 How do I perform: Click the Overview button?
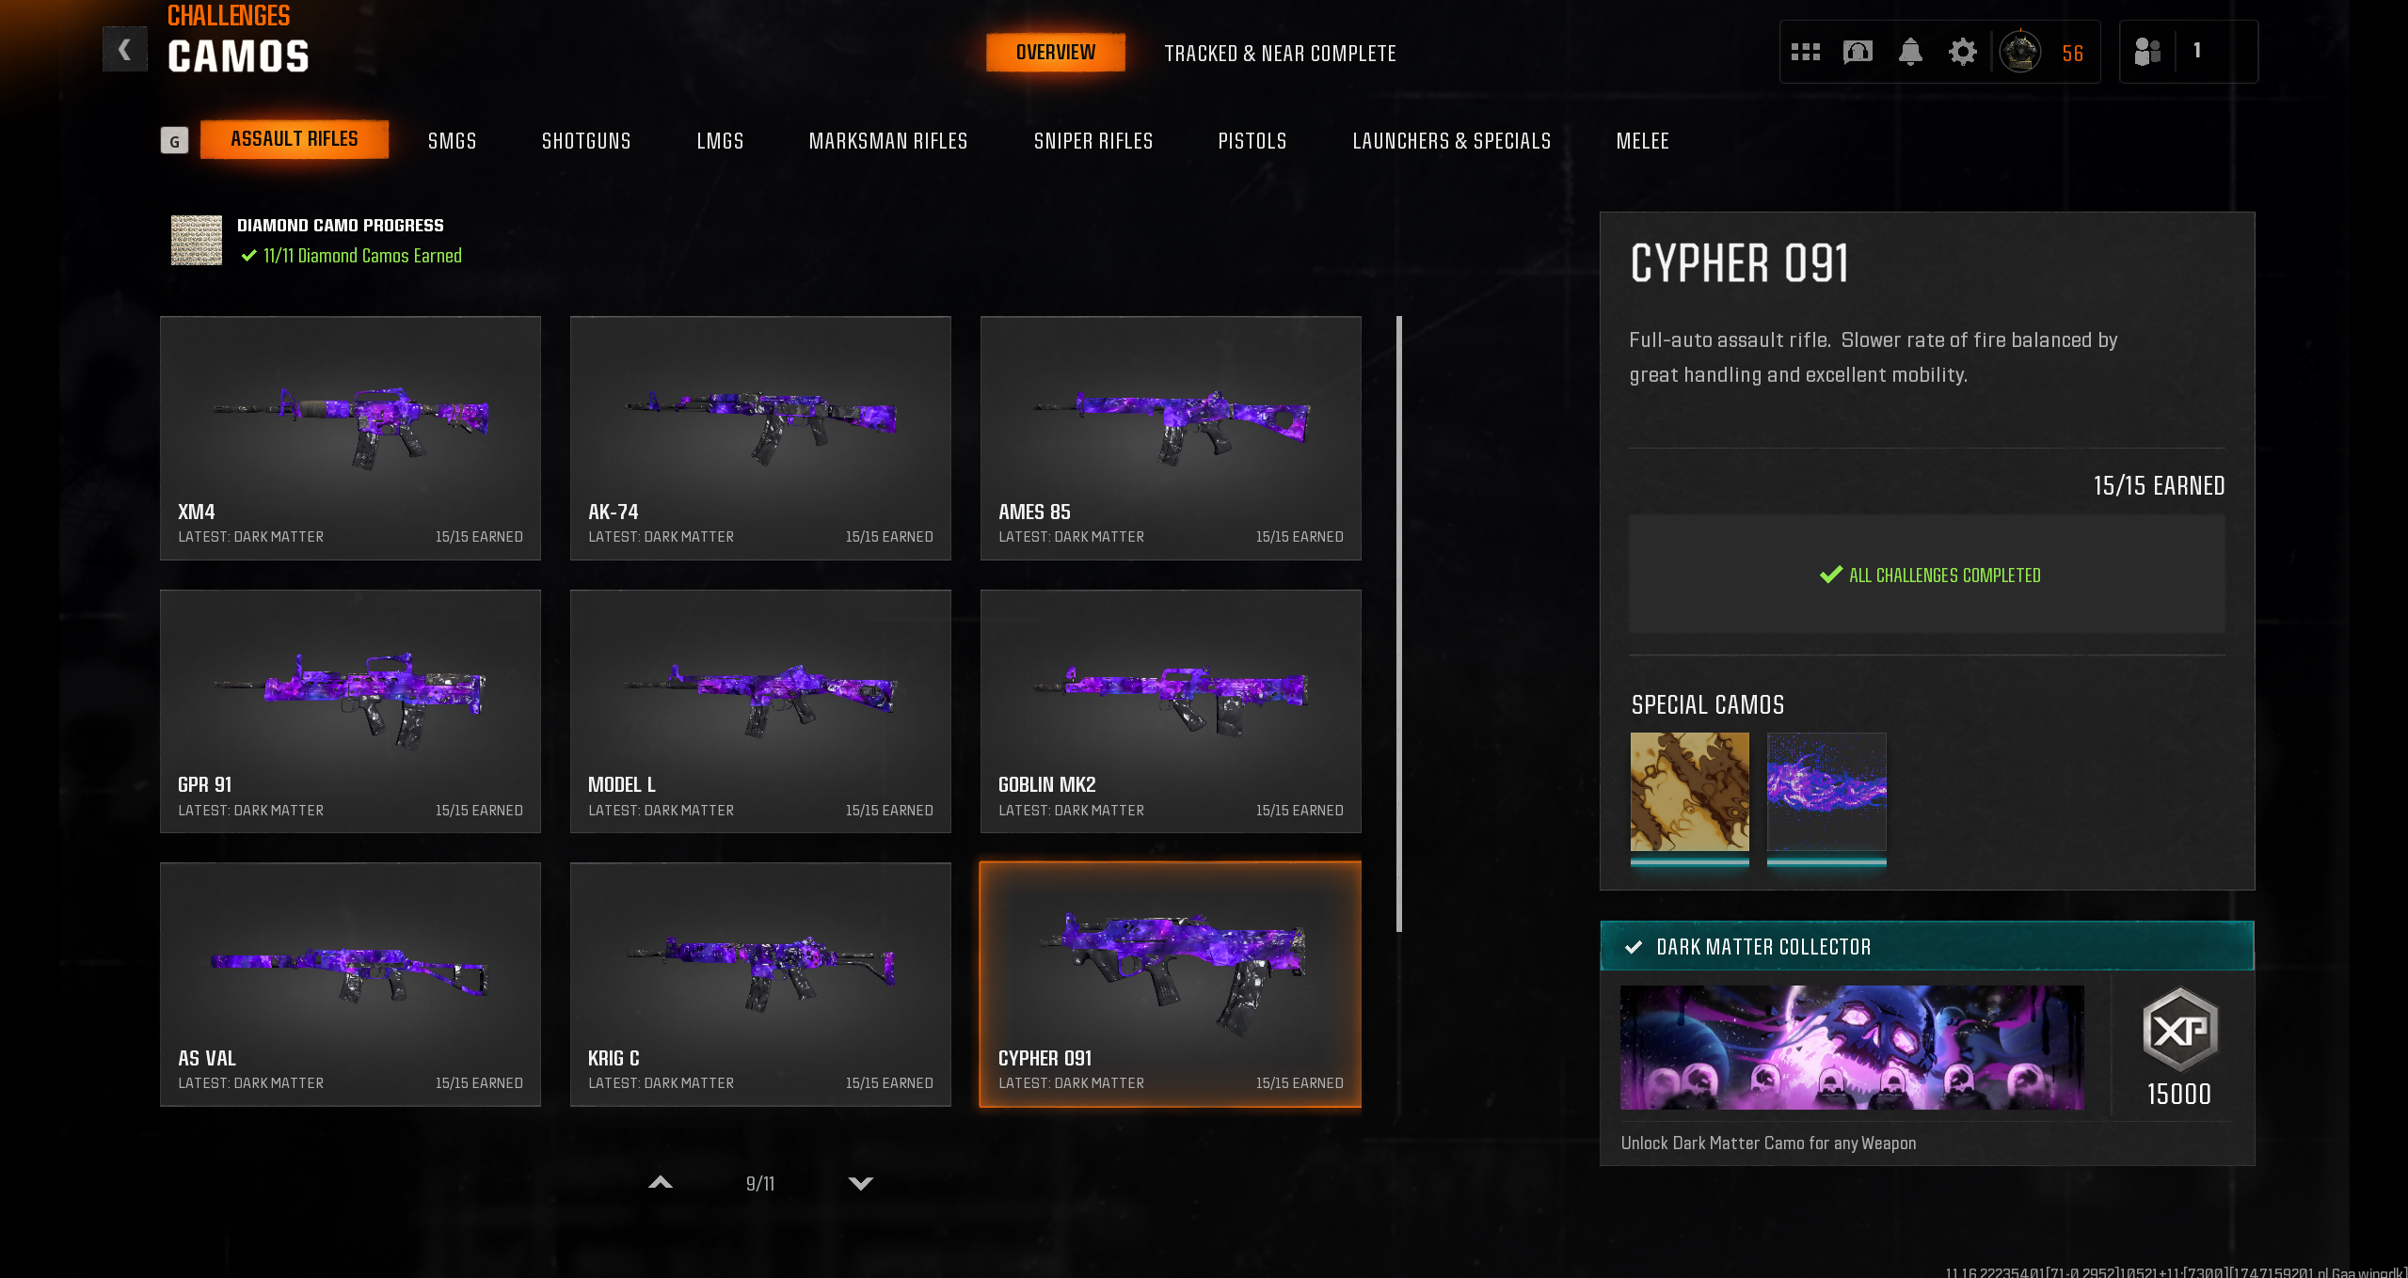[x=1055, y=53]
